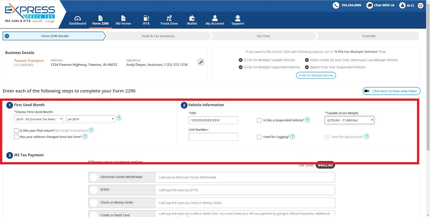
Task: Check 'Has your address changed since last time?'
Action: tap(16, 137)
